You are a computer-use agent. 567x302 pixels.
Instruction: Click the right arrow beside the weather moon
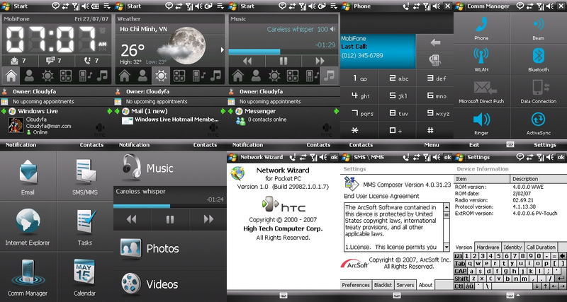[222, 50]
